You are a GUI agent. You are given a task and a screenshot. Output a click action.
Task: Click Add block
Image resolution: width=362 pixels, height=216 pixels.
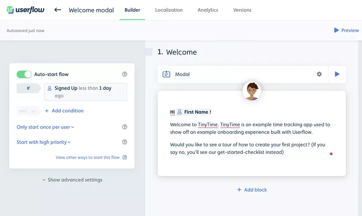tap(252, 190)
